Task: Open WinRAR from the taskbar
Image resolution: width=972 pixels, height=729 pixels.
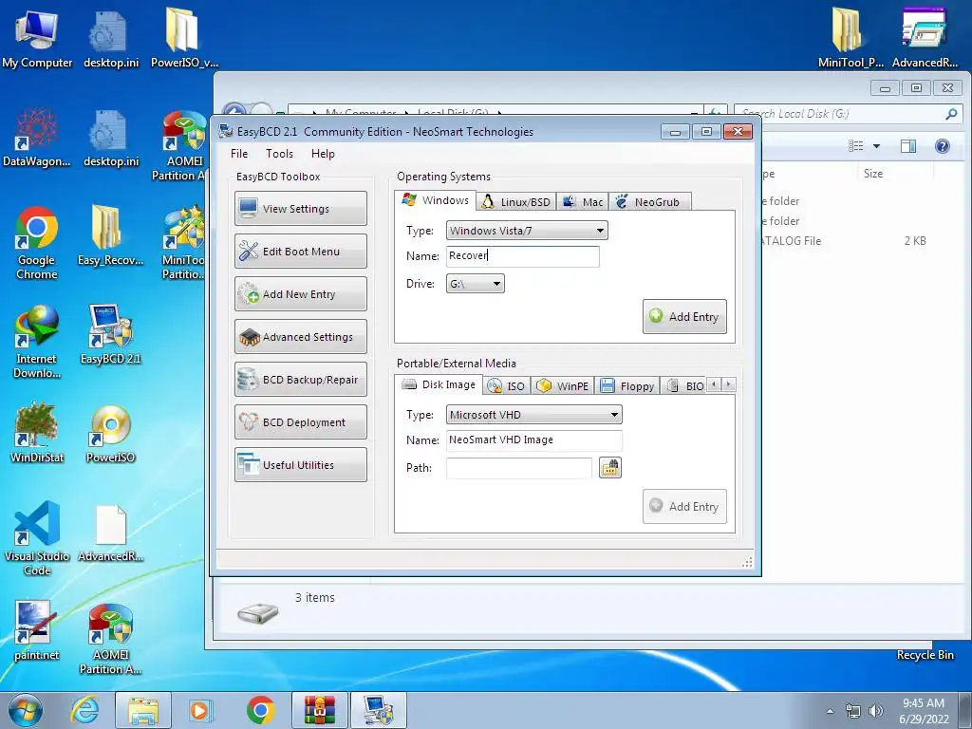Action: click(320, 710)
